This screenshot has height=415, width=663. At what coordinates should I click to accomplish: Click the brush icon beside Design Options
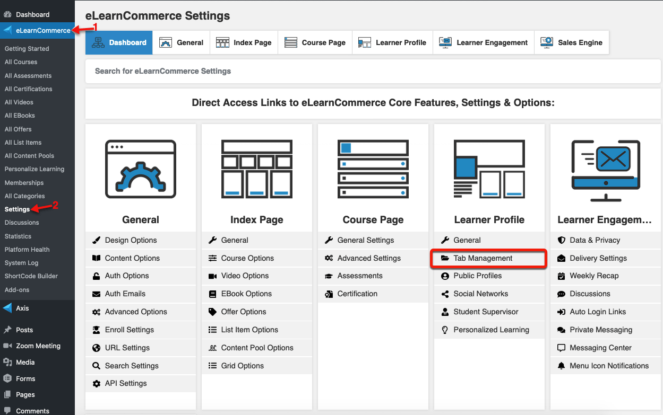point(96,240)
